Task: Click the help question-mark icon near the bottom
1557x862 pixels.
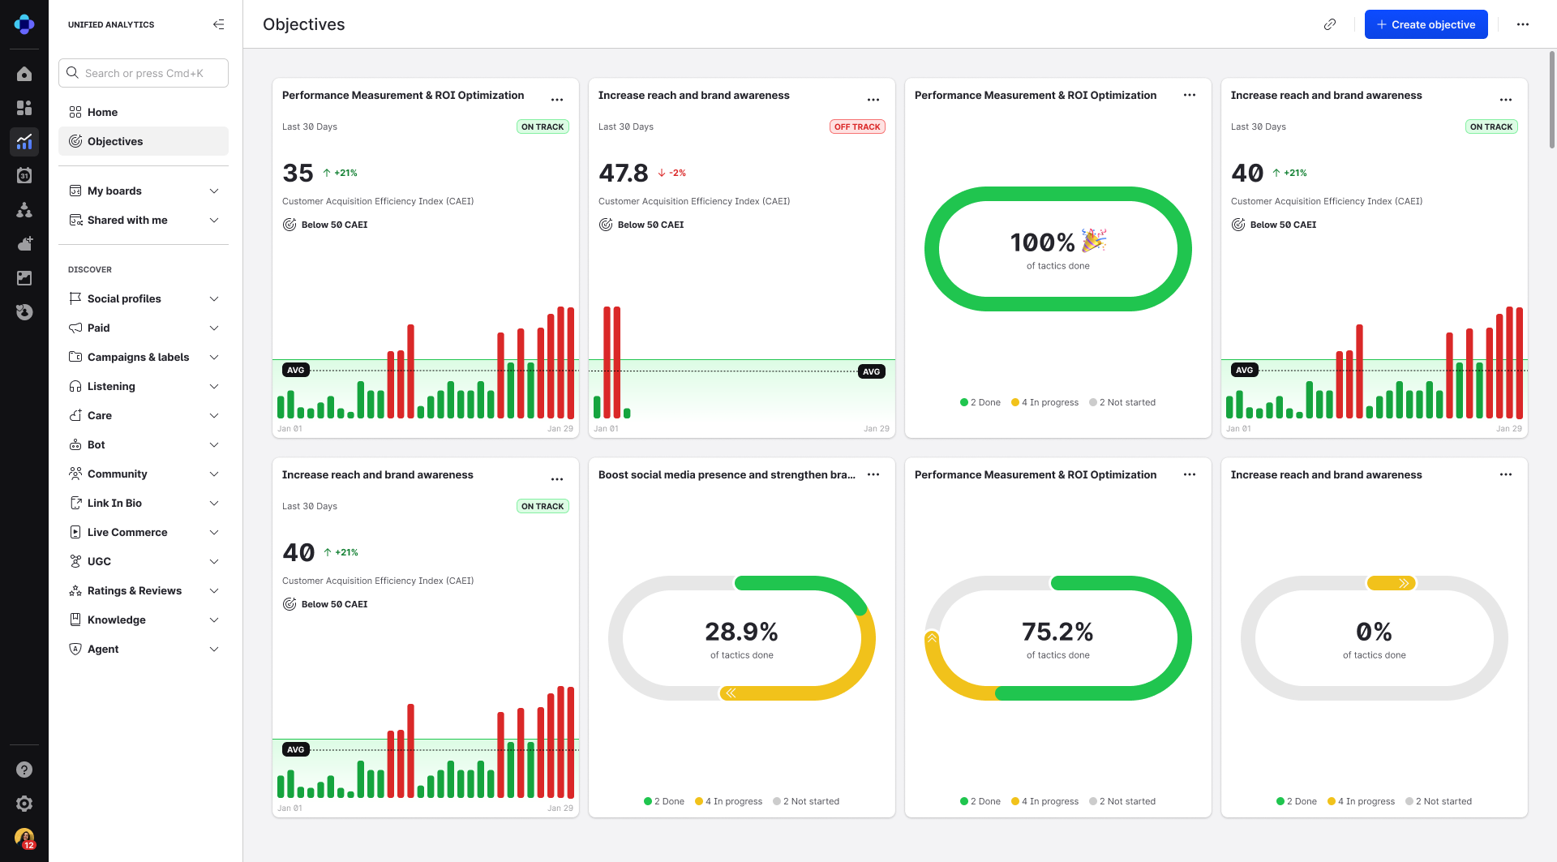Action: pyautogui.click(x=24, y=770)
